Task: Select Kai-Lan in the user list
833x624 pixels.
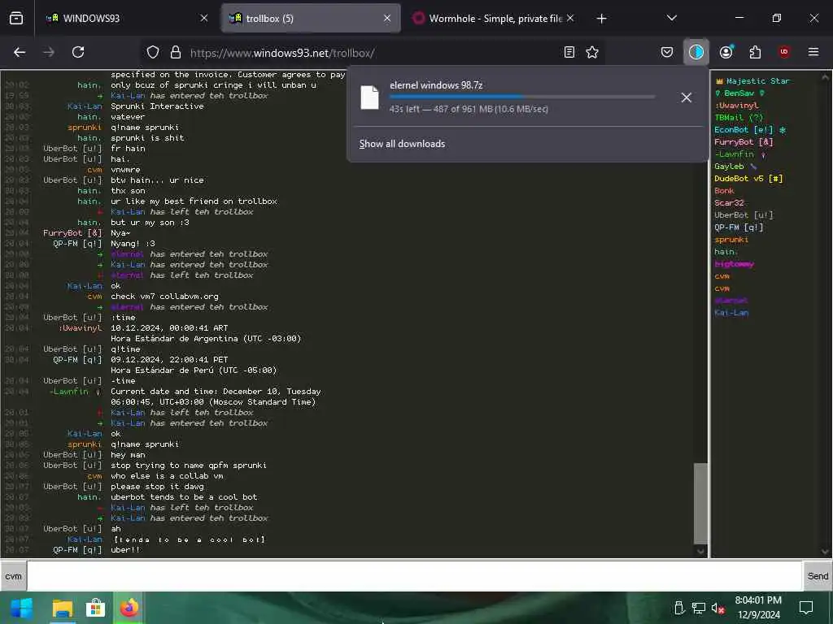Action: tap(731, 313)
